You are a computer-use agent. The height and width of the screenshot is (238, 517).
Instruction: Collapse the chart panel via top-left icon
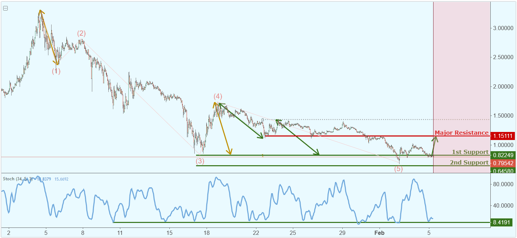[5, 9]
